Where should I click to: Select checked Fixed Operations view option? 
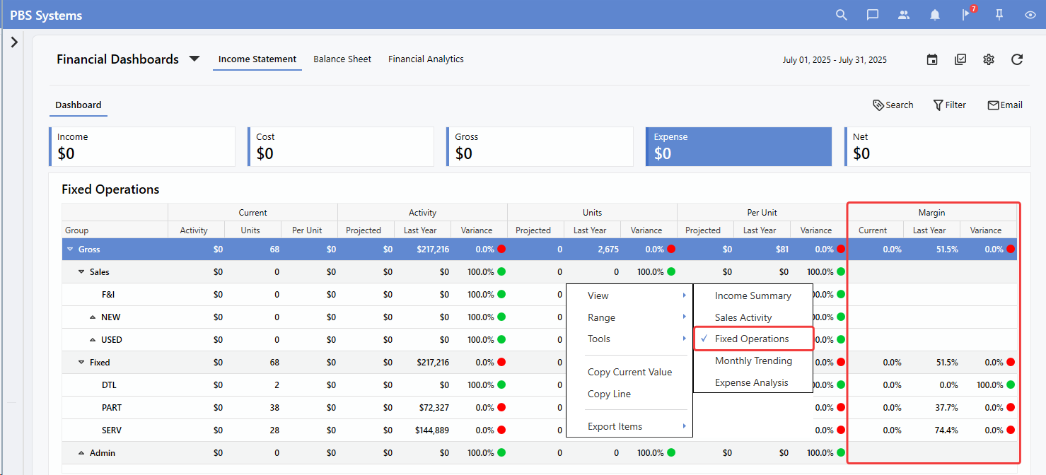tap(752, 339)
